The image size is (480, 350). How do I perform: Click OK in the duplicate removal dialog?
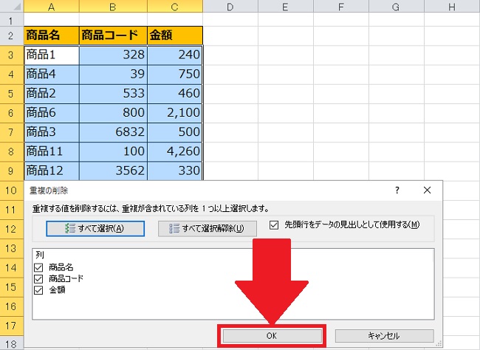click(272, 336)
